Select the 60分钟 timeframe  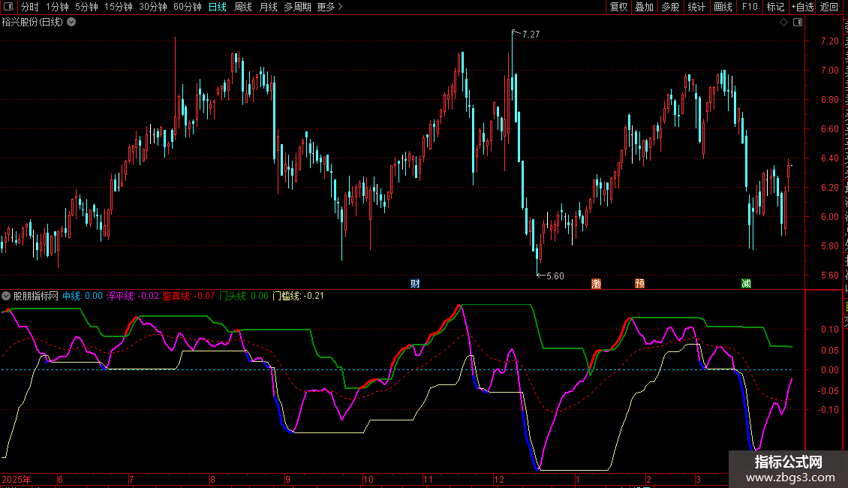[187, 8]
